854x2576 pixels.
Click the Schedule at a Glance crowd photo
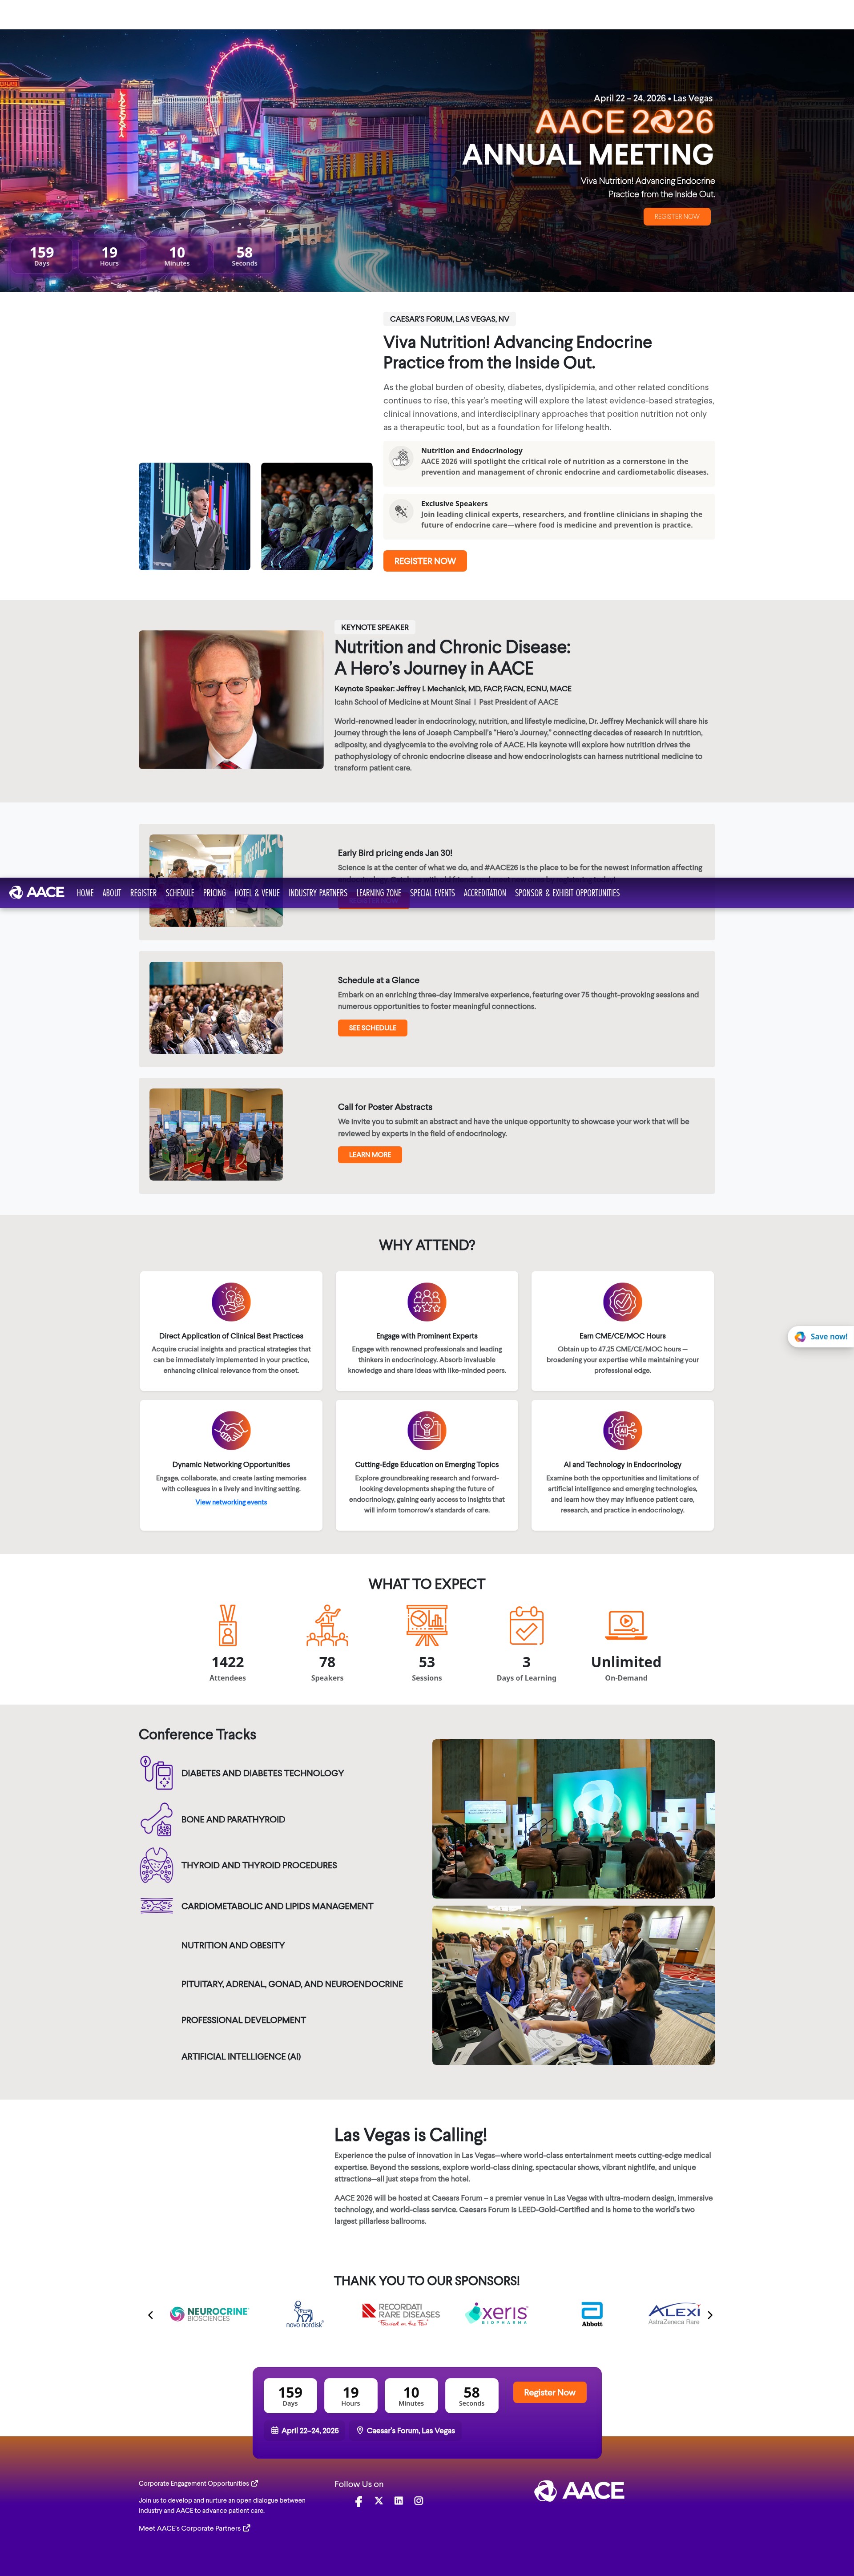coord(216,1008)
